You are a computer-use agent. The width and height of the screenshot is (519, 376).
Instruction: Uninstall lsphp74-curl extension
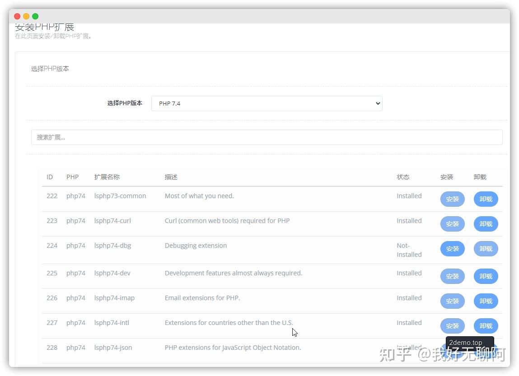pyautogui.click(x=486, y=224)
